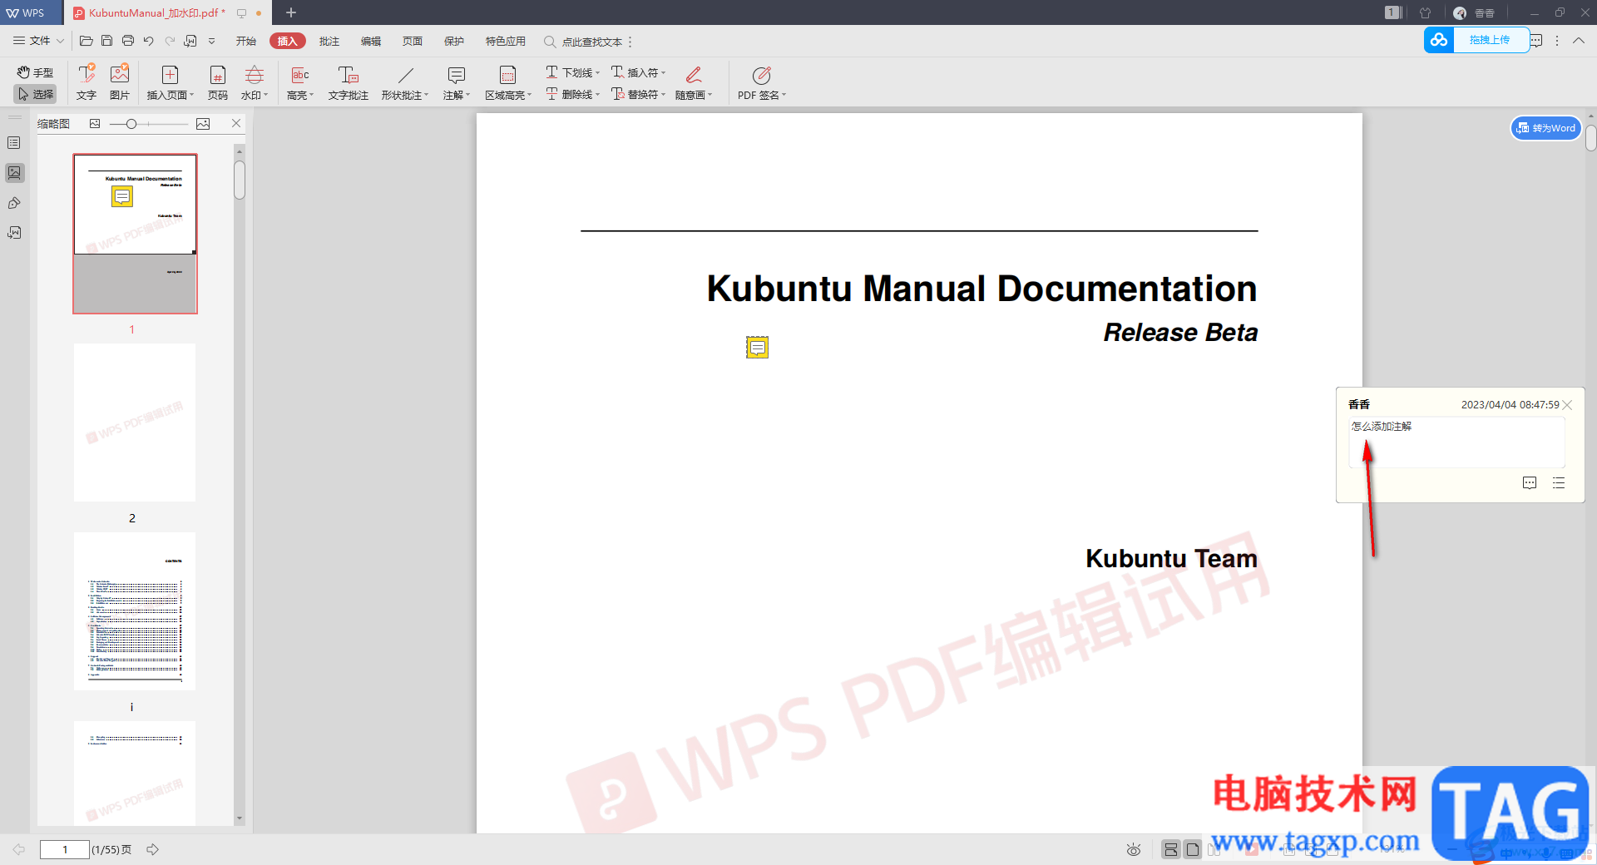Open the bookmarks/outline sidebar icon

14,143
